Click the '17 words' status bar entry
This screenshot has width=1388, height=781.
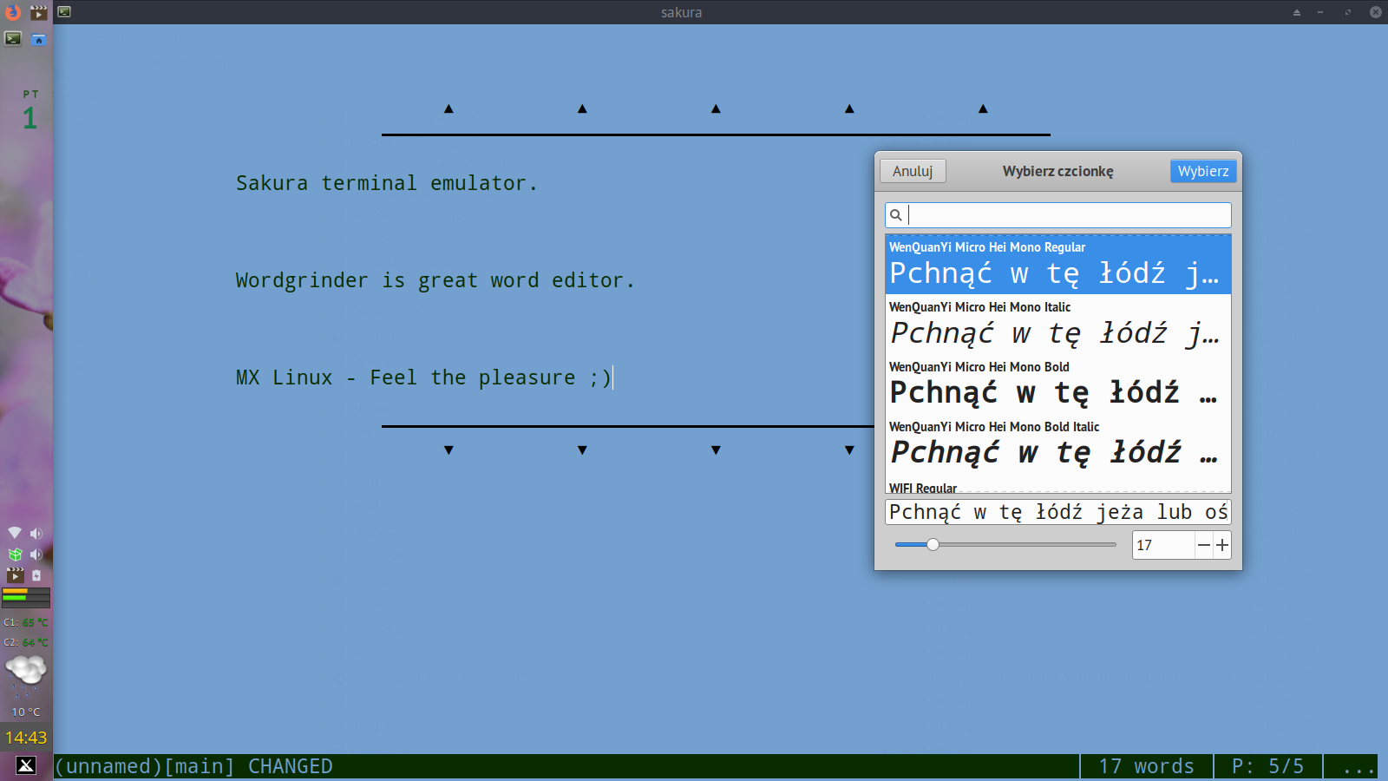pos(1146,766)
